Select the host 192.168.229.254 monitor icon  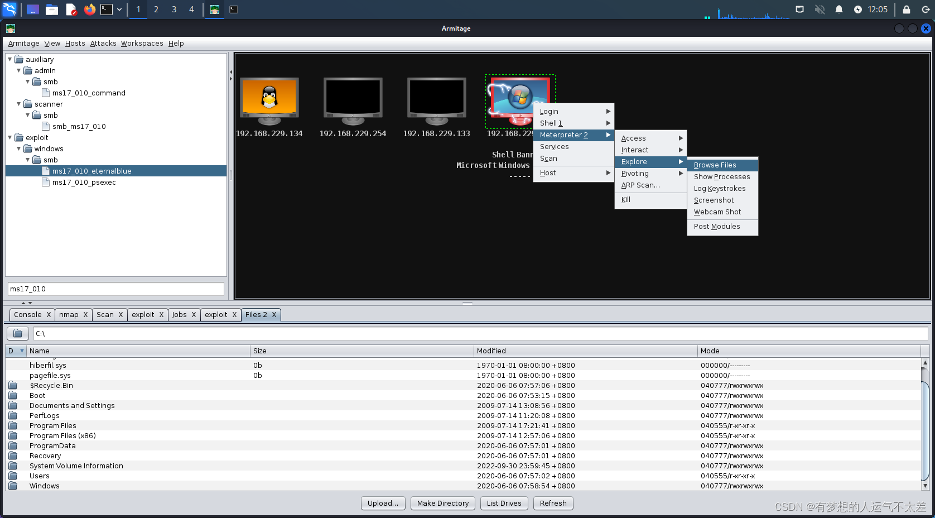click(353, 101)
